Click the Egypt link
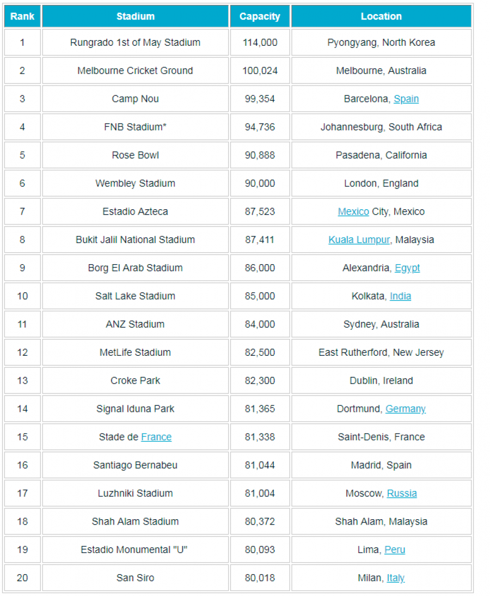490x596 pixels. (407, 269)
